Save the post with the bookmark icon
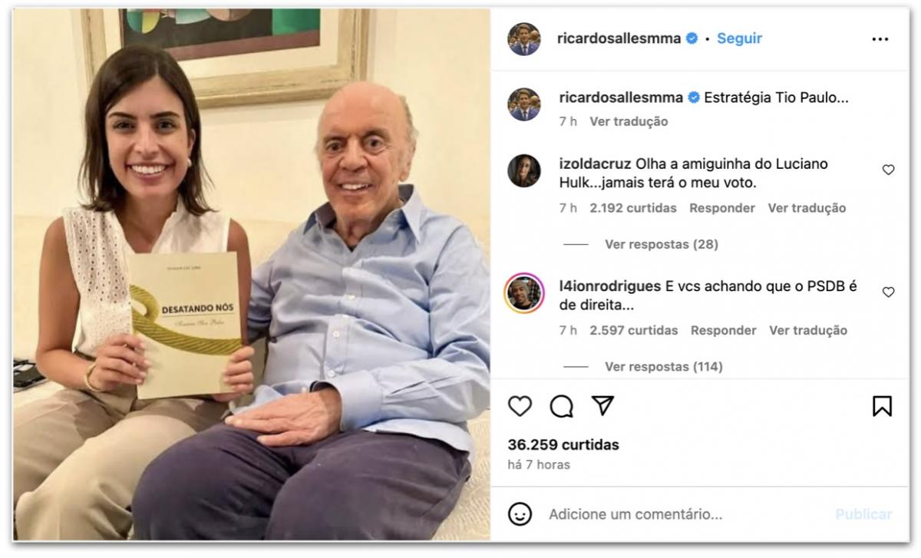This screenshot has width=921, height=558. [882, 406]
